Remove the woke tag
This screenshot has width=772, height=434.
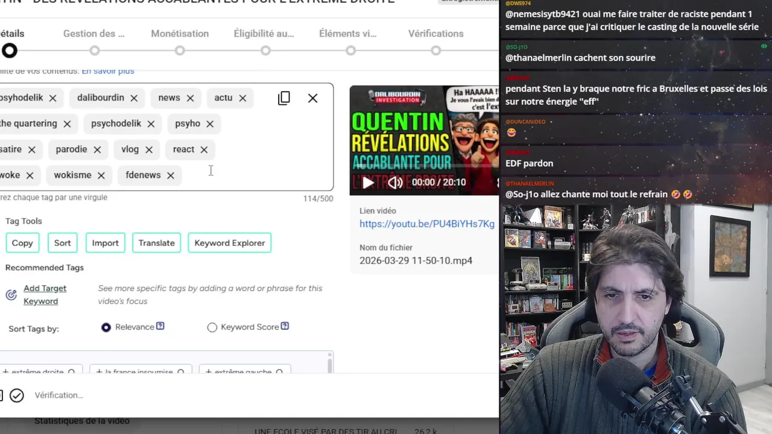pos(30,176)
